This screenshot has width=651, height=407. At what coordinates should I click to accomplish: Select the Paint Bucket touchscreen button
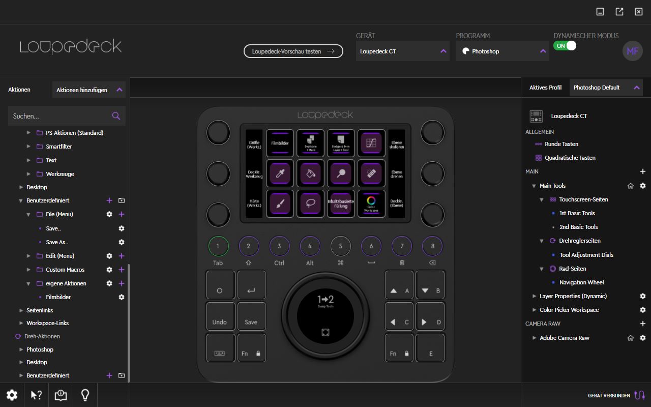click(310, 174)
